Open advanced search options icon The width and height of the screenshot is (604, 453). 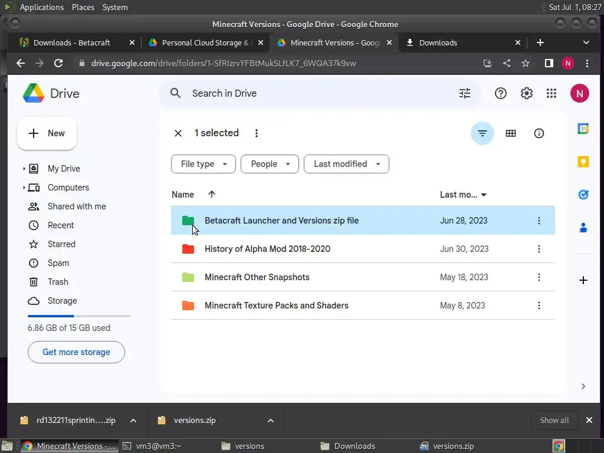(465, 93)
